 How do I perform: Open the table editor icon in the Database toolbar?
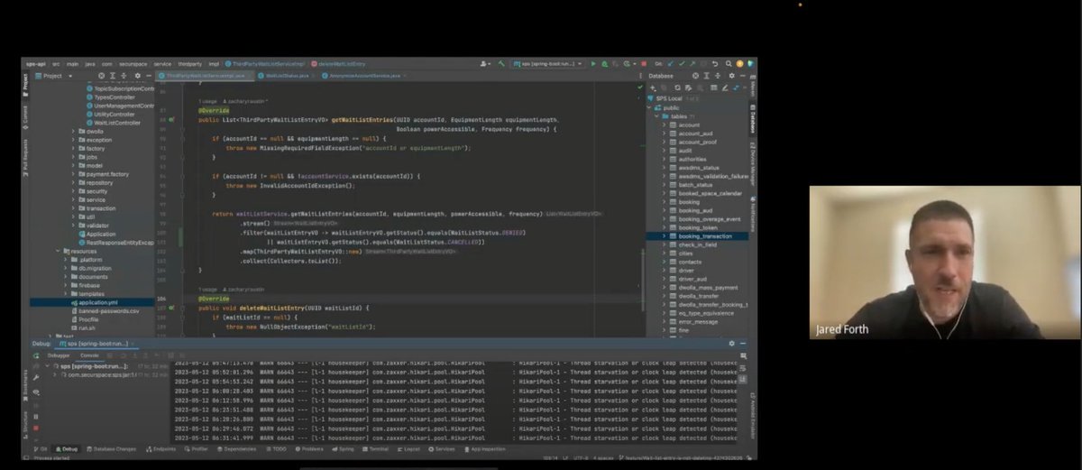point(714,88)
